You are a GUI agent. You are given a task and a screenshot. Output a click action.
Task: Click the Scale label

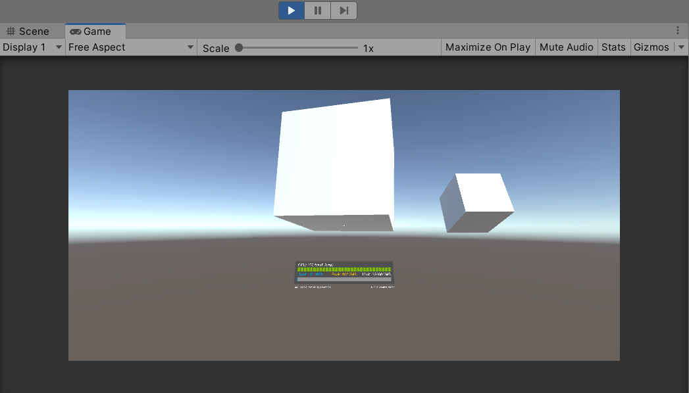click(x=216, y=49)
